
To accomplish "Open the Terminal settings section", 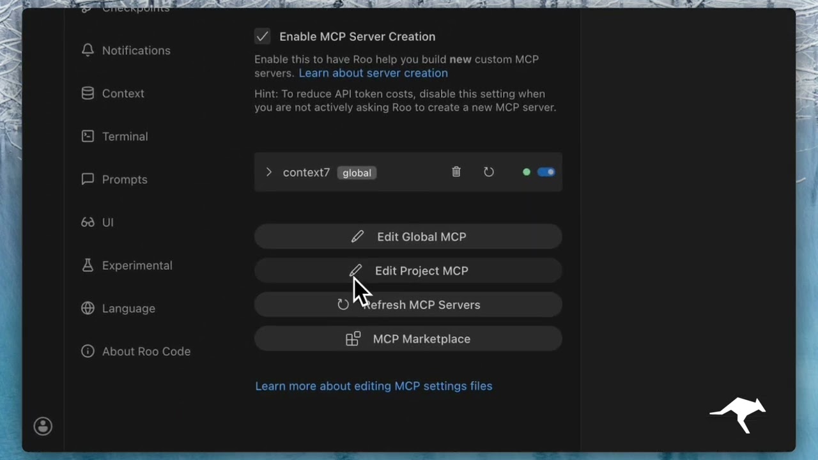I will [x=114, y=136].
